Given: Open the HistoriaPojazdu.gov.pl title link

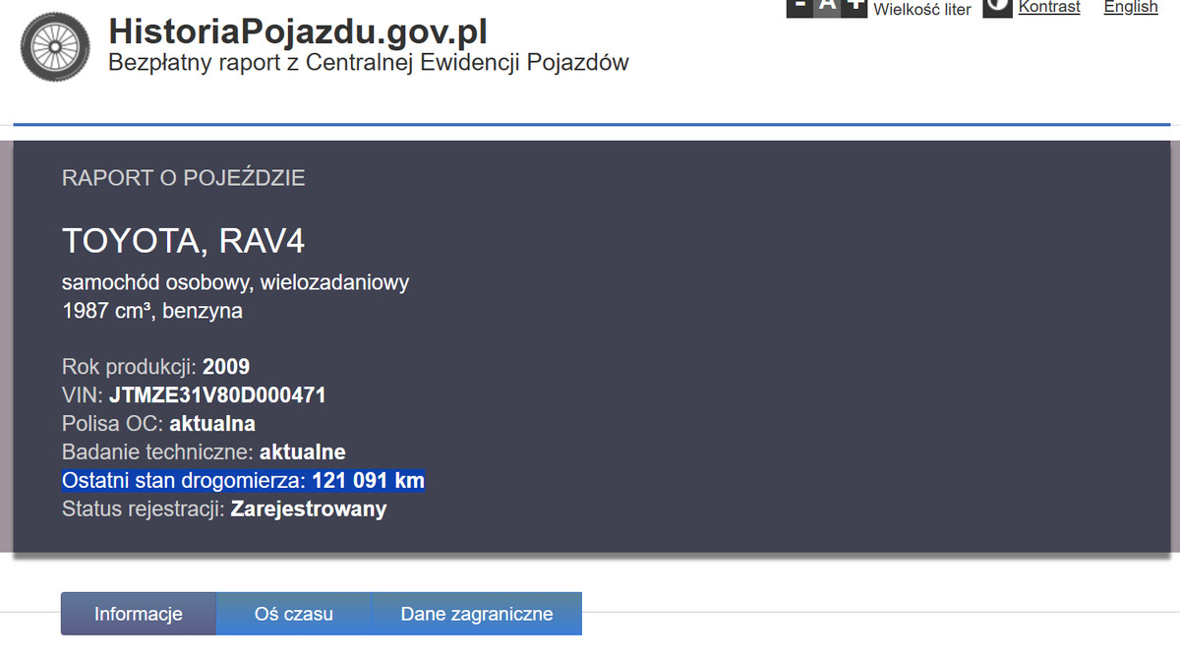Looking at the screenshot, I should 298,30.
